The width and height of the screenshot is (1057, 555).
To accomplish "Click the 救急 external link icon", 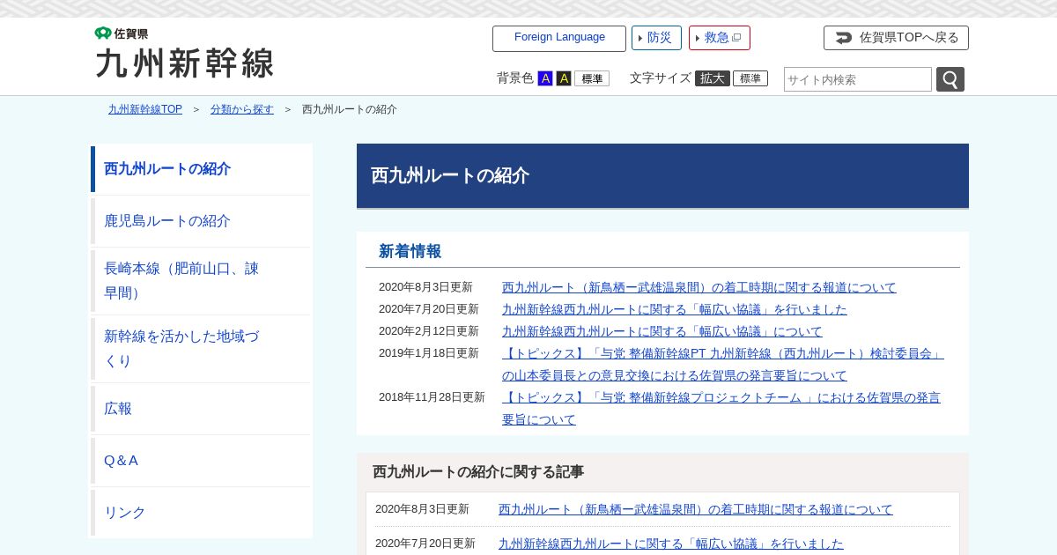I will click(736, 38).
